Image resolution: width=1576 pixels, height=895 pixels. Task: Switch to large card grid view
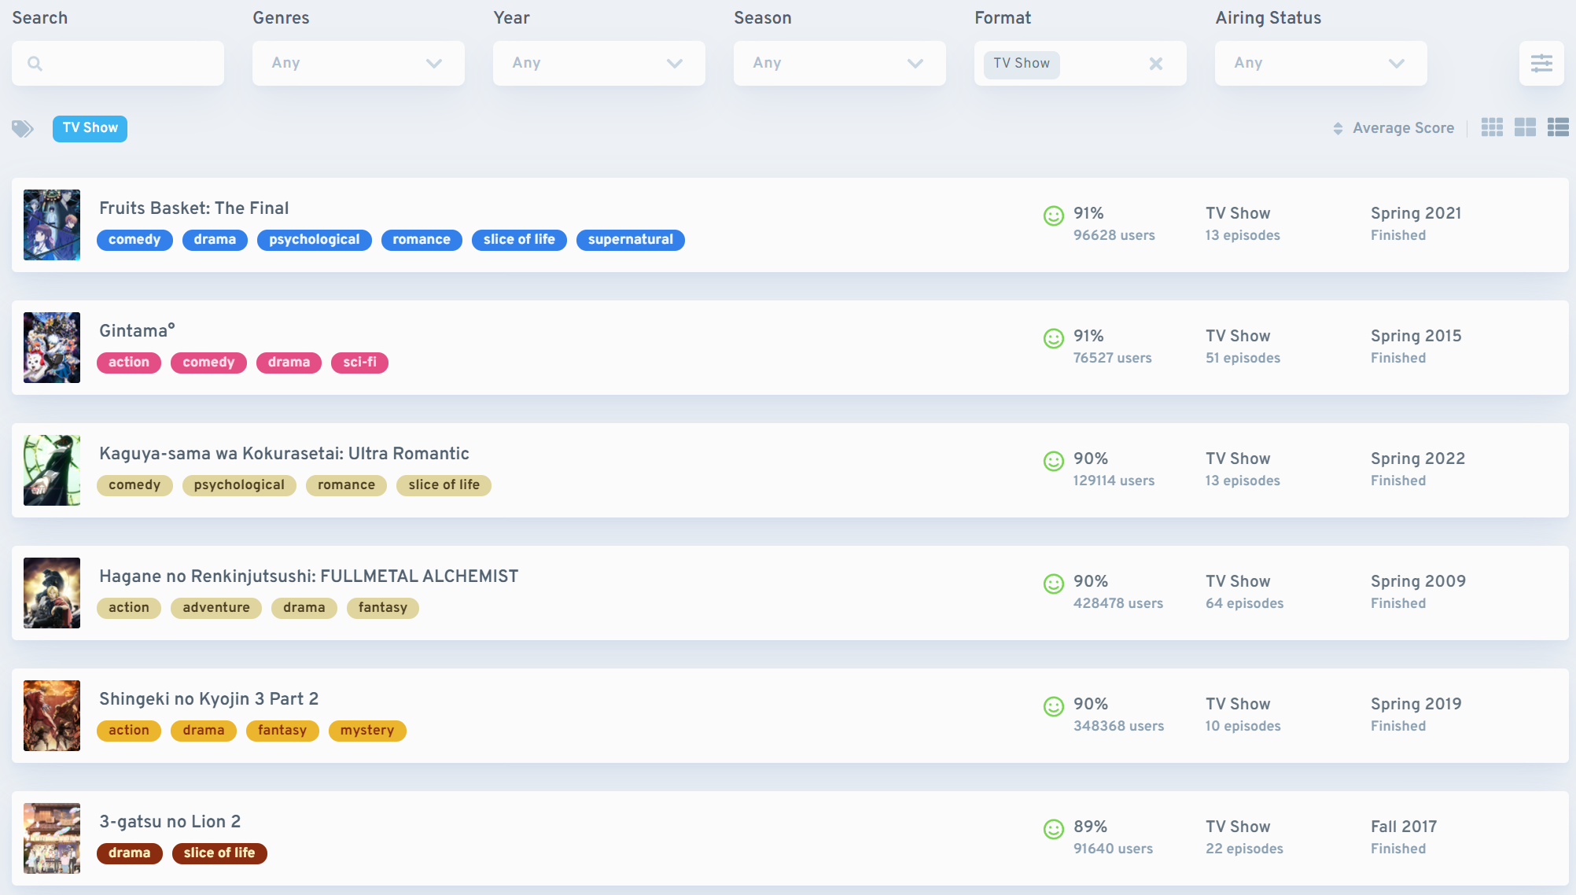click(x=1525, y=127)
